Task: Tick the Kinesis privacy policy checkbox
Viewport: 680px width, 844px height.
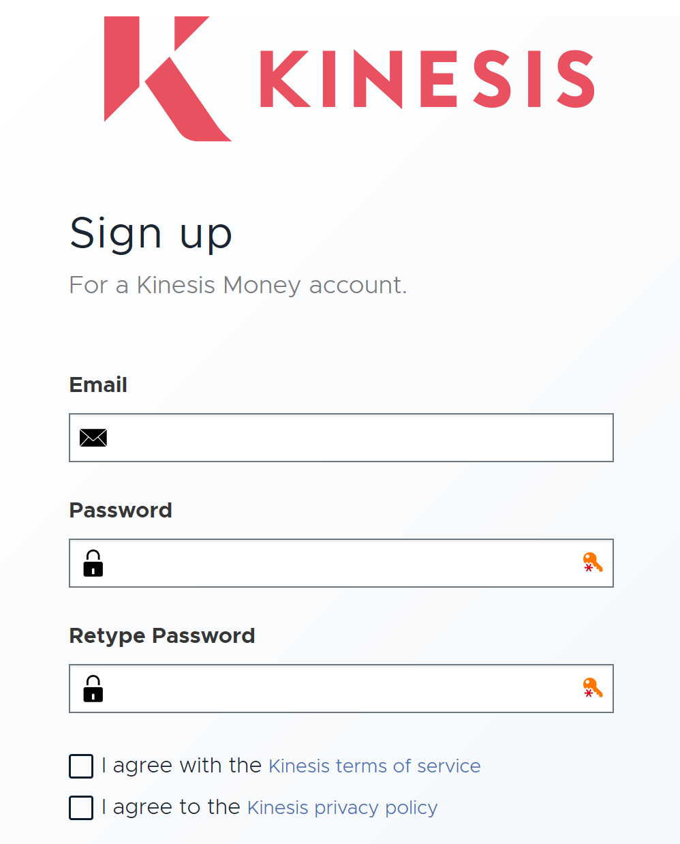Action: tap(81, 808)
